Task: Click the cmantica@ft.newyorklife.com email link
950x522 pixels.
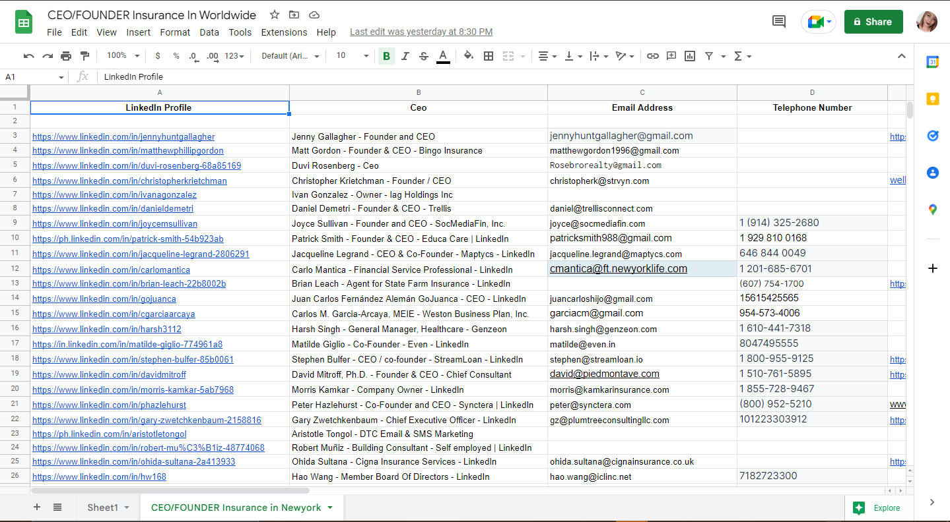Action: coord(619,269)
